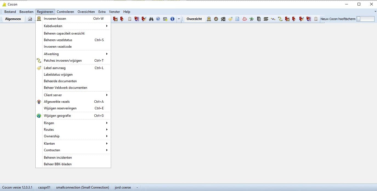This screenshot has width=377, height=191.
Task: Expand the Contracten submenu
Action: click(73, 150)
